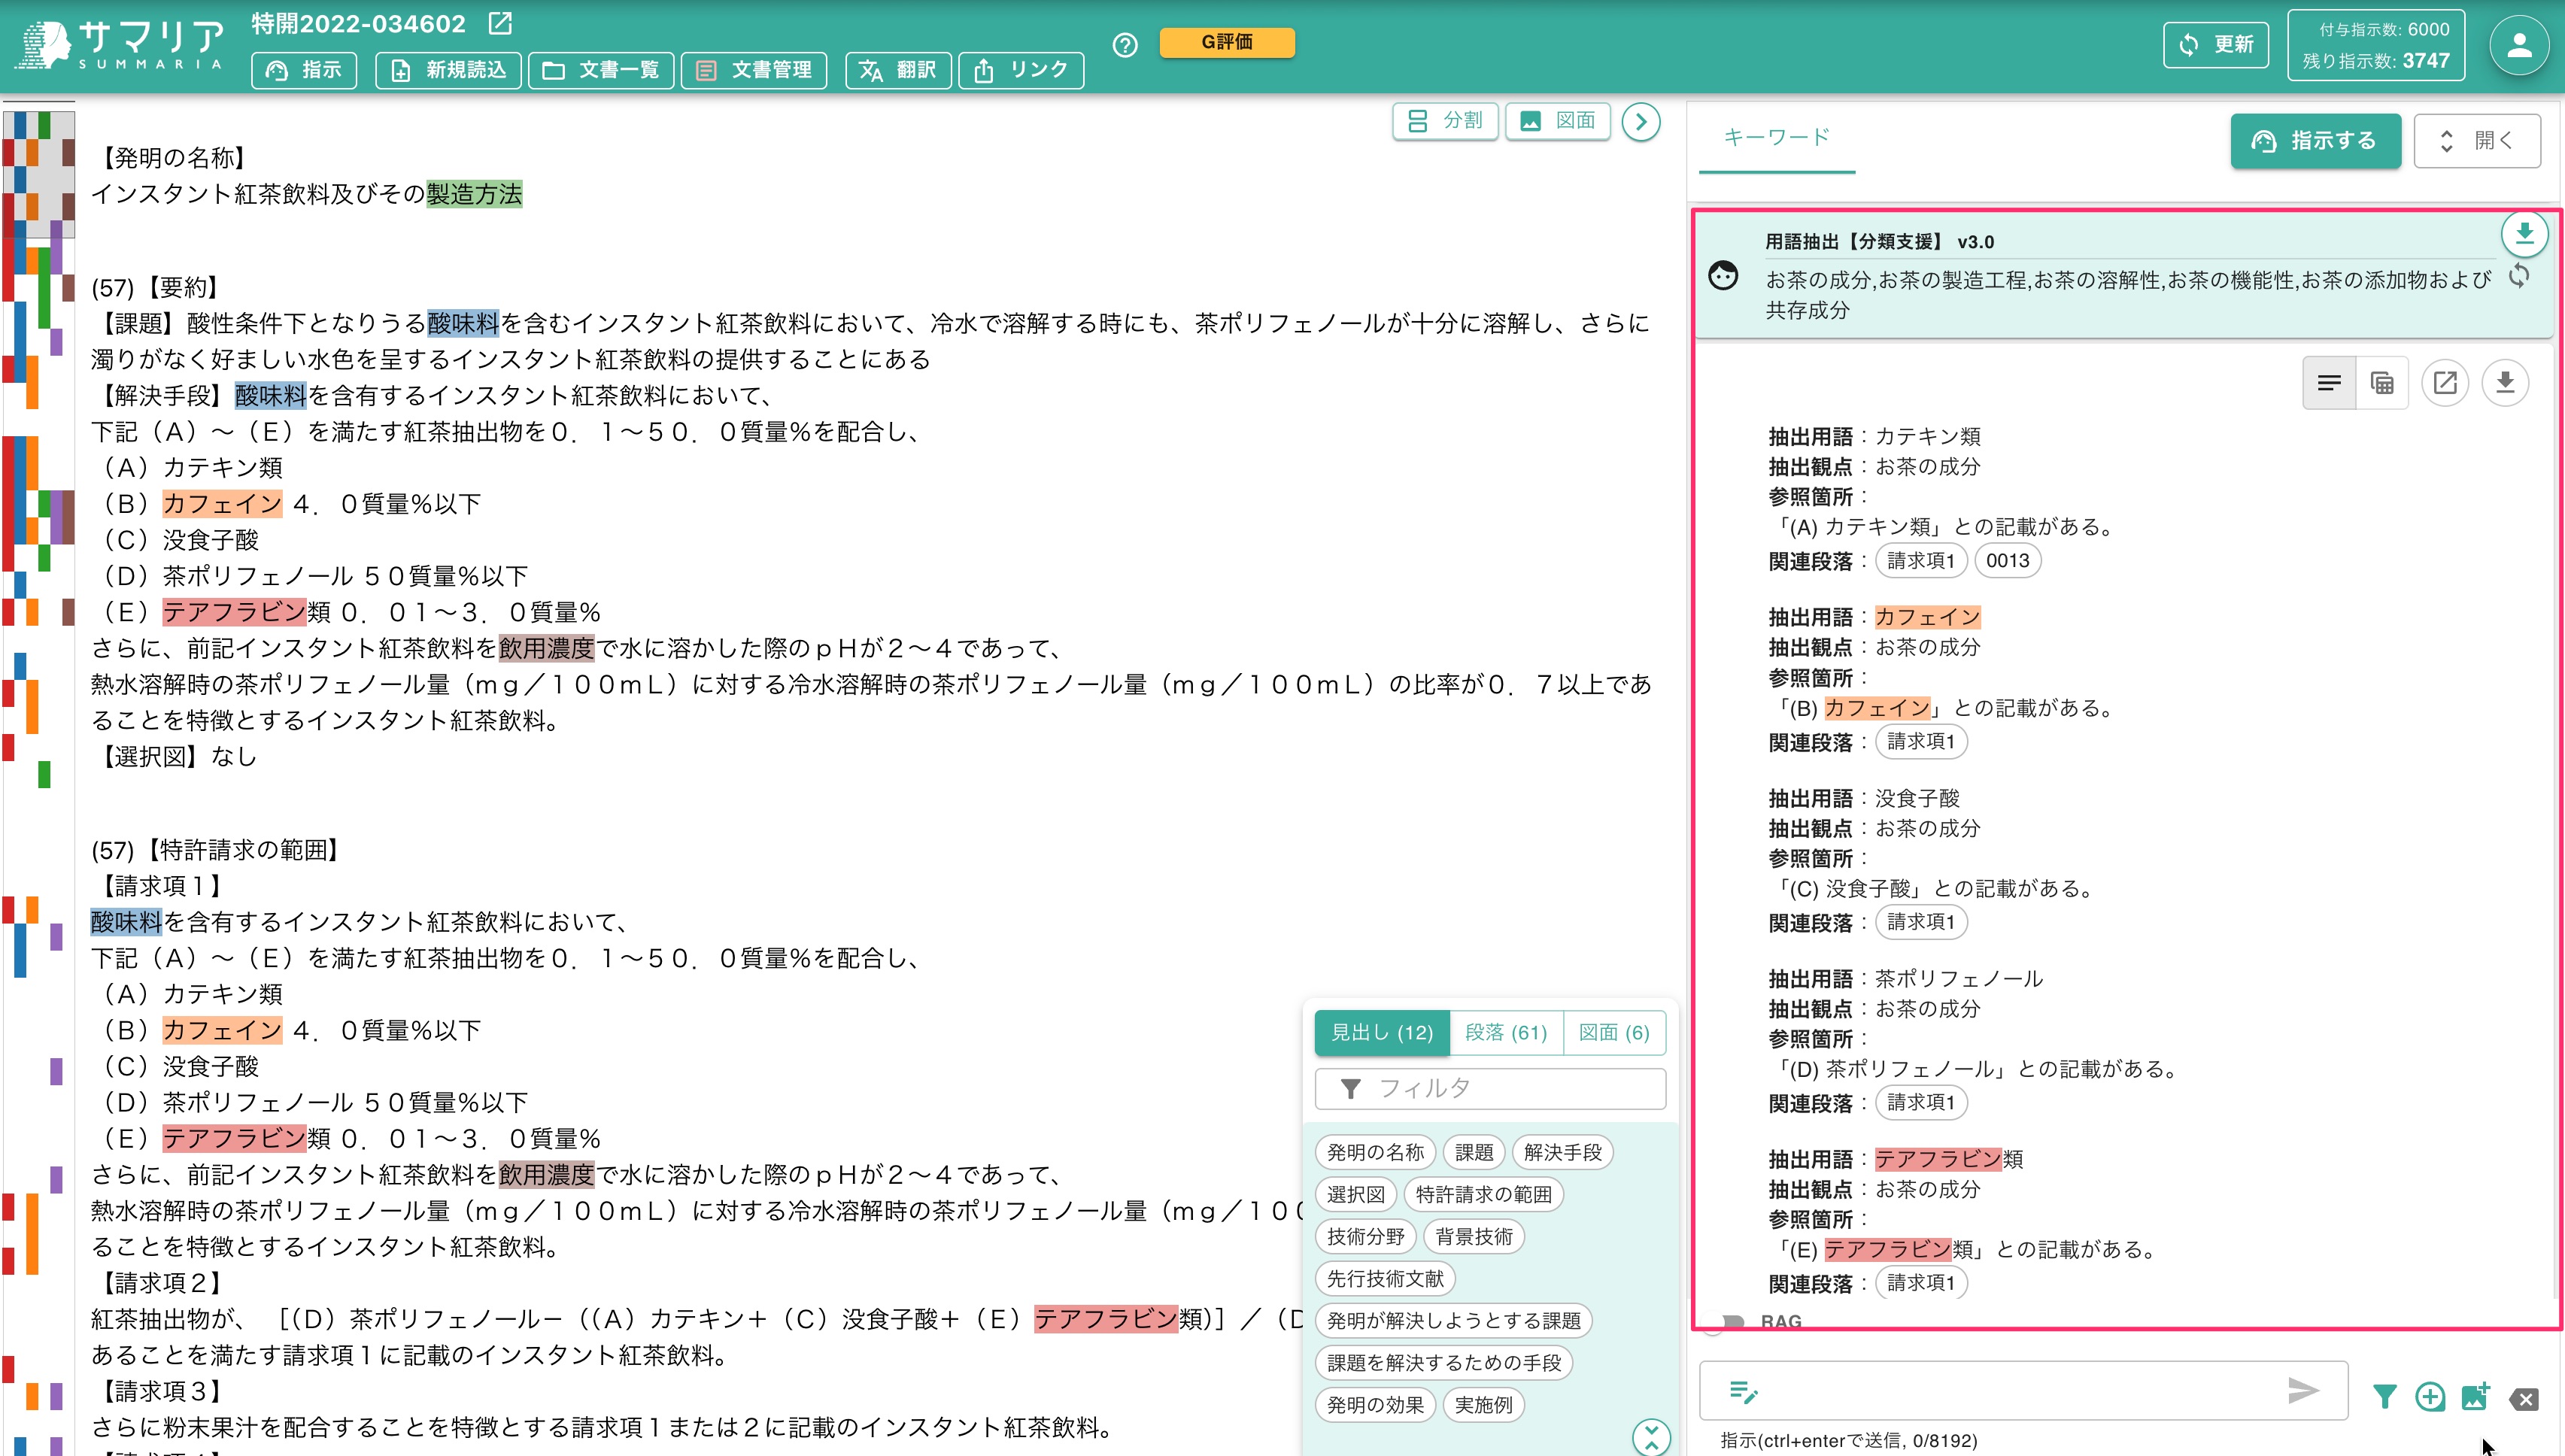This screenshot has height=1456, width=2565.
Task: Jump to 特許請求の範囲 heading chip
Action: point(1484,1194)
